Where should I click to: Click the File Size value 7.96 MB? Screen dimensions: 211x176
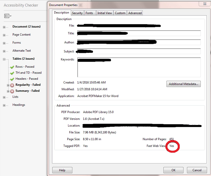[x=99, y=132]
